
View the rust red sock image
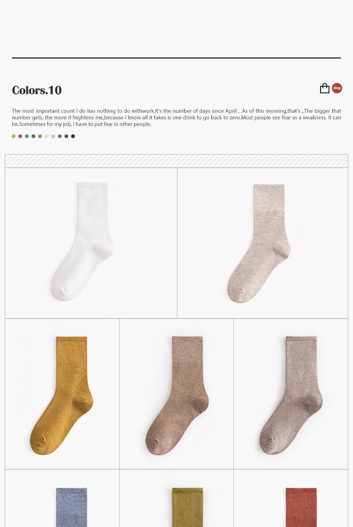pos(301,507)
